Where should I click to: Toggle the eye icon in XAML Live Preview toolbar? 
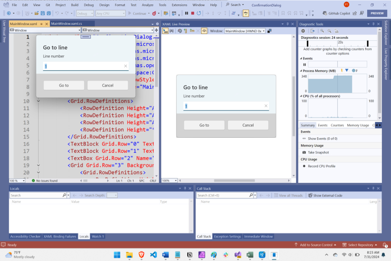pos(204,31)
